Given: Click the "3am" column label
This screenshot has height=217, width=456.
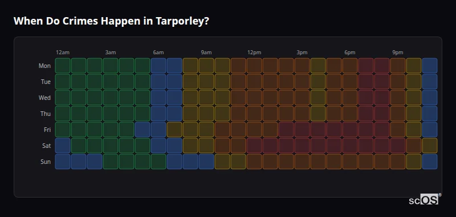Looking at the screenshot, I should 111,53.
